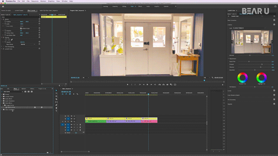Adjust the Saturation slider handle
Screen dimensions: 278x156
(255, 70)
